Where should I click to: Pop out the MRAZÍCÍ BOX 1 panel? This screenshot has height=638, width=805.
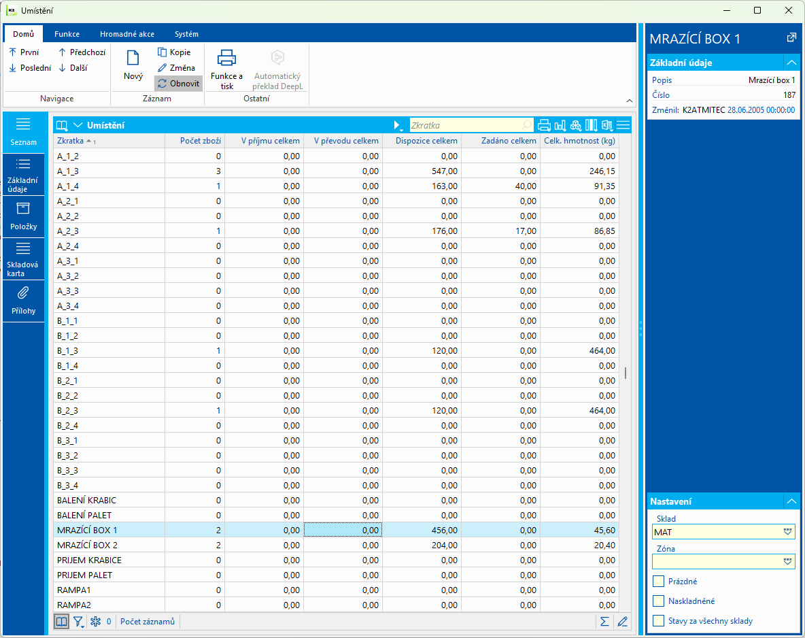[791, 38]
